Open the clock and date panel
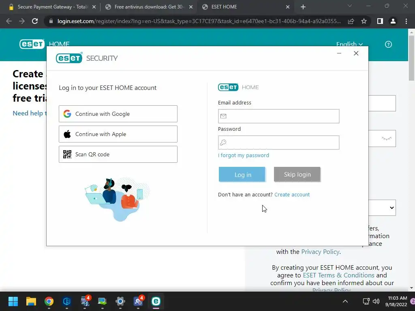 pyautogui.click(x=396, y=301)
